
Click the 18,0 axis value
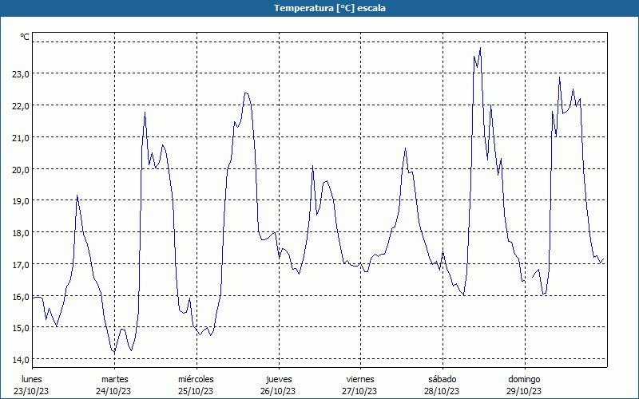coord(21,233)
